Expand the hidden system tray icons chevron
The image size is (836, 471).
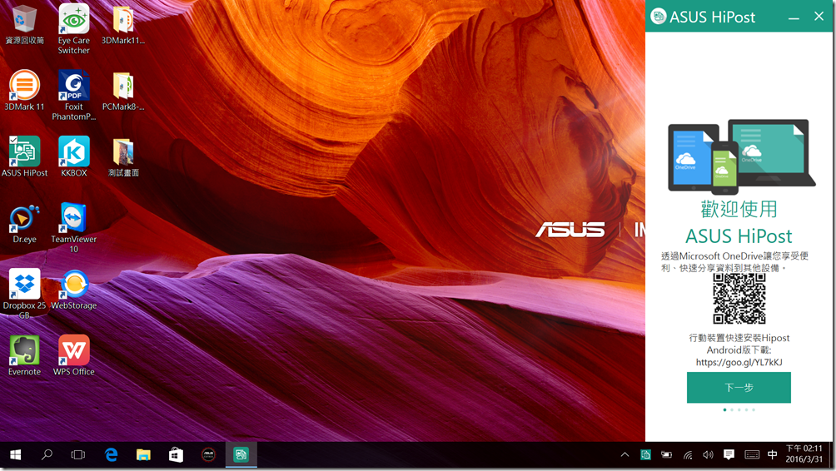625,455
